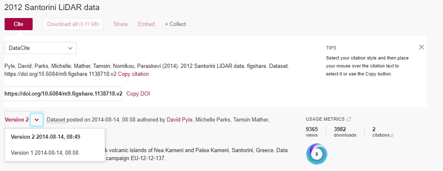
Task: Click the Altmetric score donut badge
Action: pos(317,154)
